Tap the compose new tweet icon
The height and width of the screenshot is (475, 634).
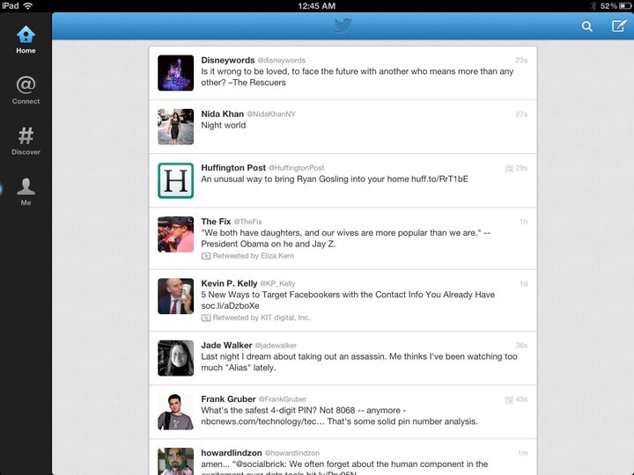point(619,26)
